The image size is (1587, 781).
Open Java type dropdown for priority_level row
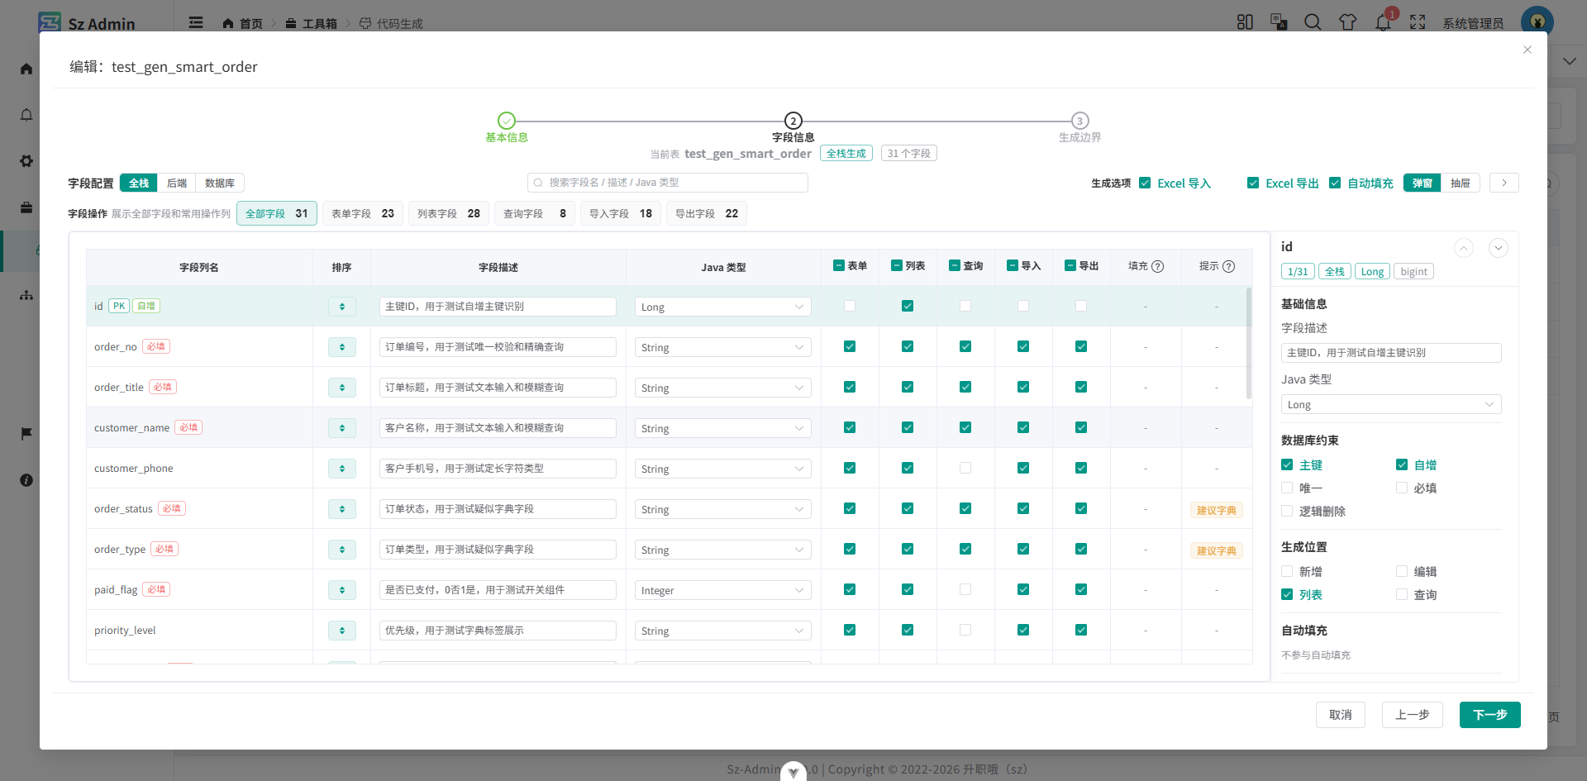tap(723, 631)
